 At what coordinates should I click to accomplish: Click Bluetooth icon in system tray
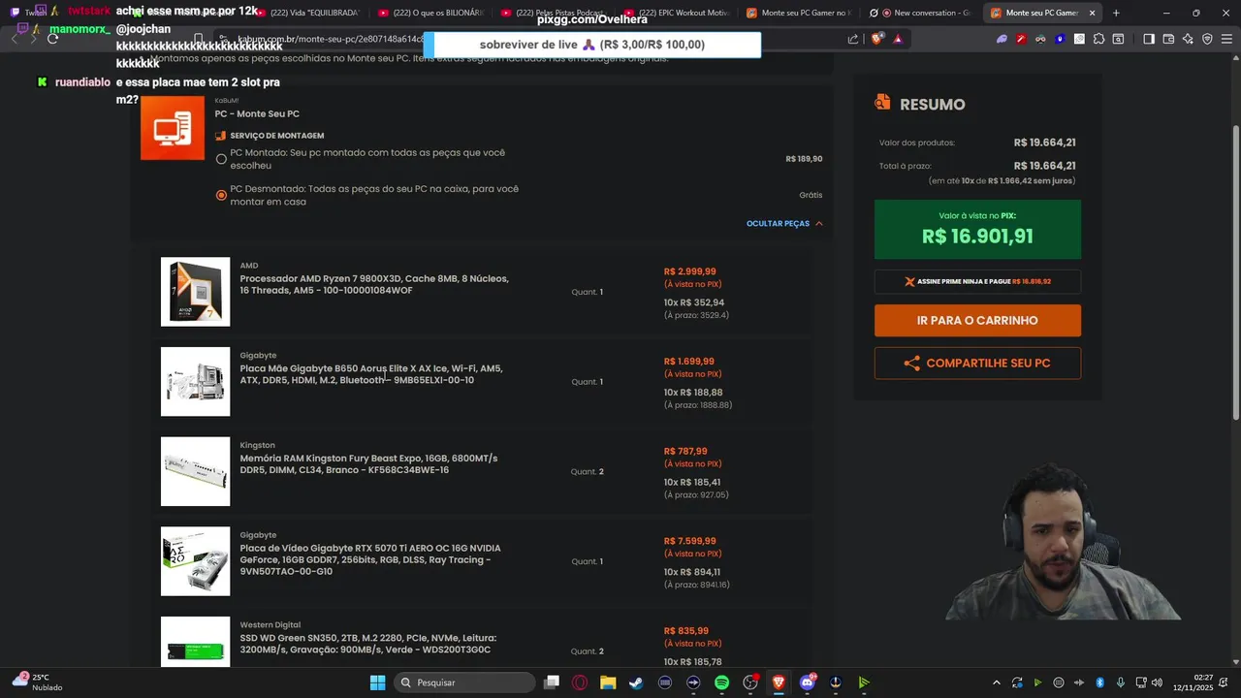[x=1098, y=682]
